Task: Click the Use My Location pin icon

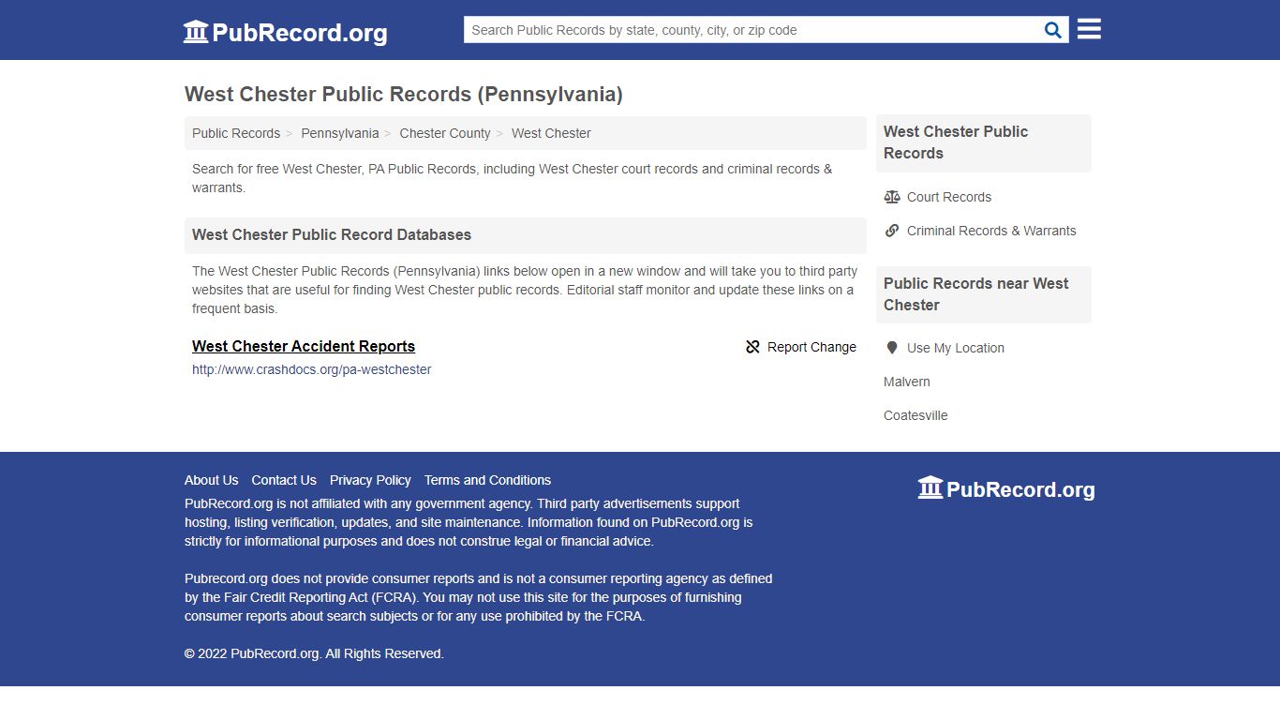Action: tap(892, 348)
